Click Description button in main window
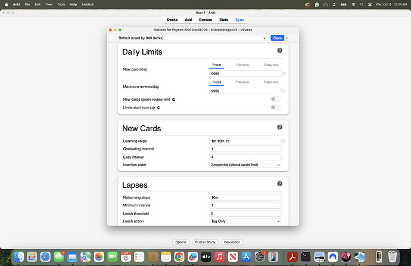 click(232, 242)
